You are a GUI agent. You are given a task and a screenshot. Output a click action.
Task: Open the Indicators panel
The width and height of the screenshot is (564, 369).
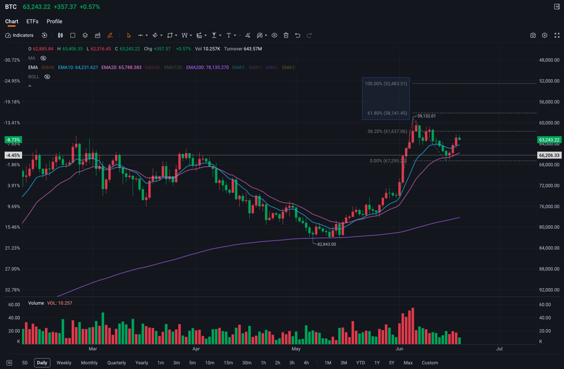click(x=19, y=35)
